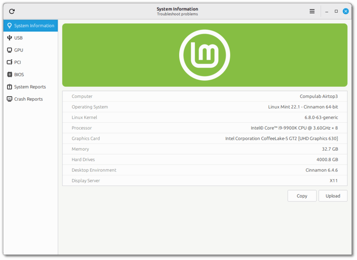Select the Hard Drives row
The image size is (357, 260).
(205, 159)
